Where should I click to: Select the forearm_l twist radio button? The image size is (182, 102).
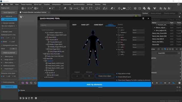[119, 33]
